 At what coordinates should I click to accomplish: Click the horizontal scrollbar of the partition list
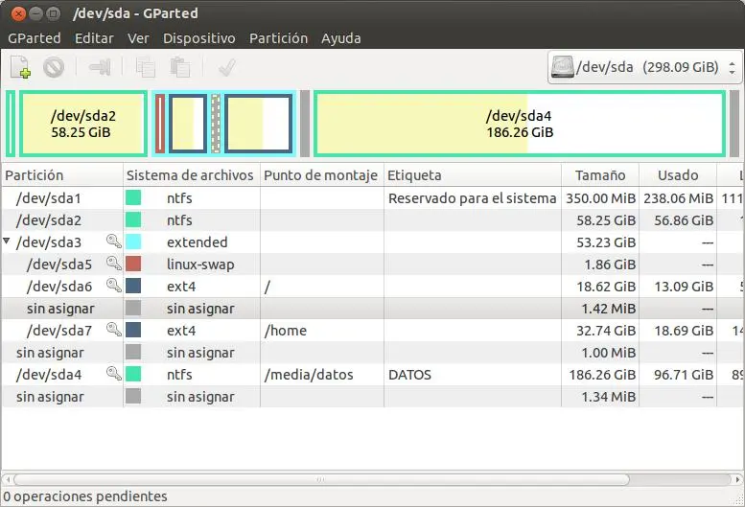pos(321,479)
